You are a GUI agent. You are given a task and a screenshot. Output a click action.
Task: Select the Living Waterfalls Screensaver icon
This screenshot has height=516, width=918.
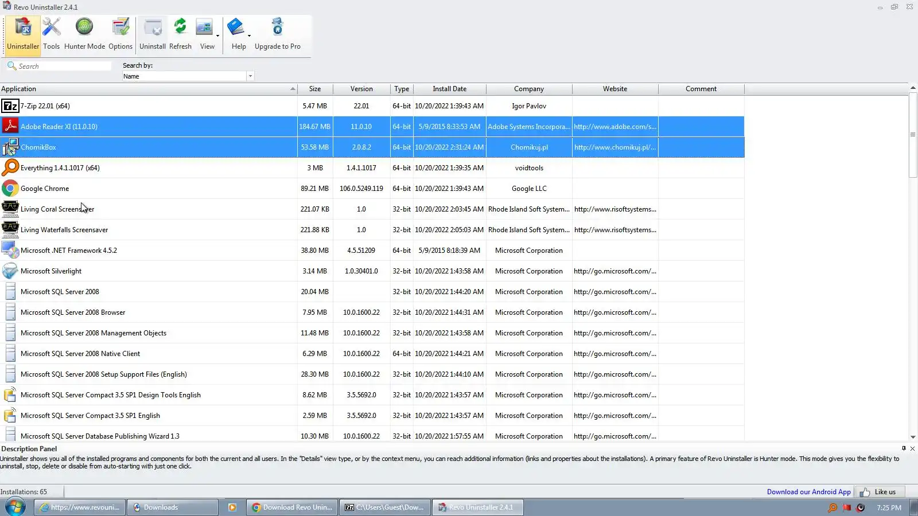point(10,230)
